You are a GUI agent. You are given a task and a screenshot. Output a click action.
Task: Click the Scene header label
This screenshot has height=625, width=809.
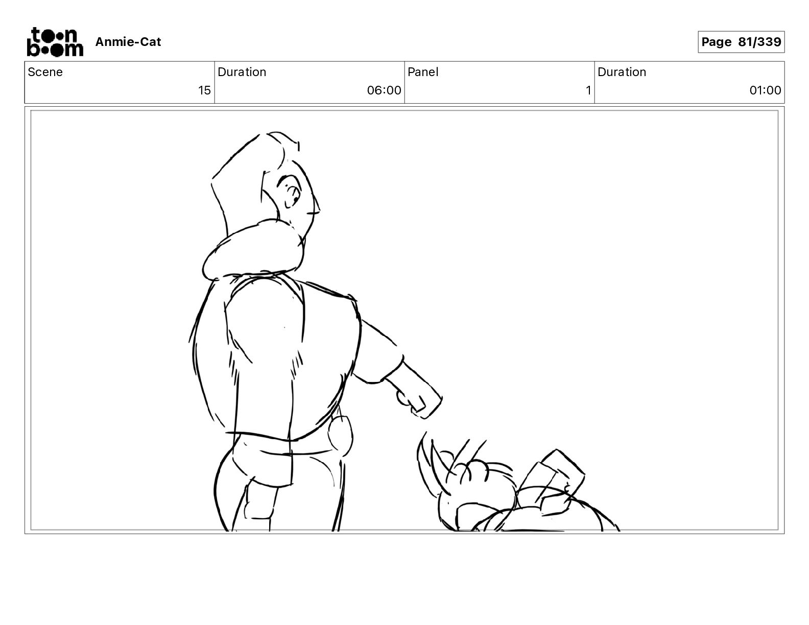[45, 72]
